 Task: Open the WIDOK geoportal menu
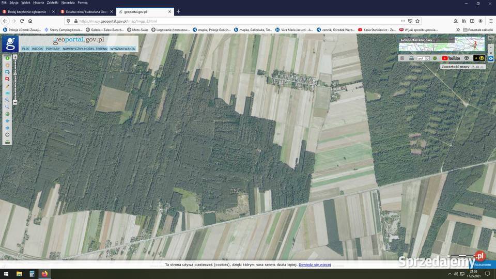(37, 49)
